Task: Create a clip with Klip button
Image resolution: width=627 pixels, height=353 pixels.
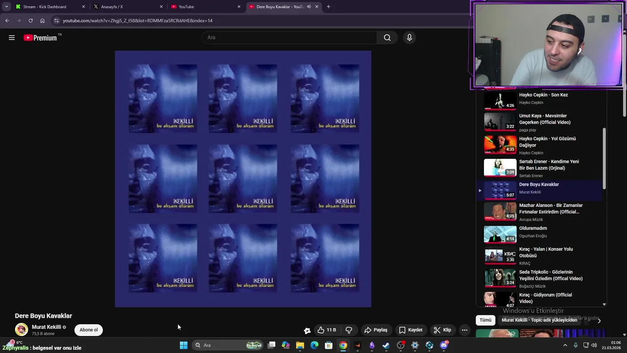Action: pyautogui.click(x=442, y=330)
